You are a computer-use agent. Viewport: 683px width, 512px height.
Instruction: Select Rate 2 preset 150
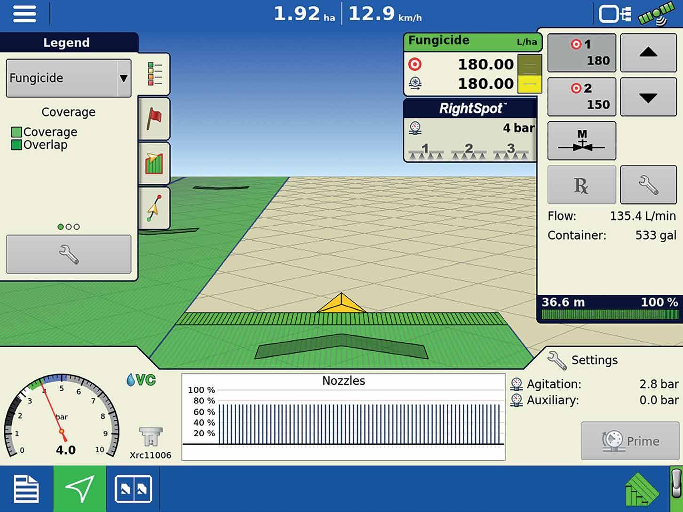(x=582, y=97)
